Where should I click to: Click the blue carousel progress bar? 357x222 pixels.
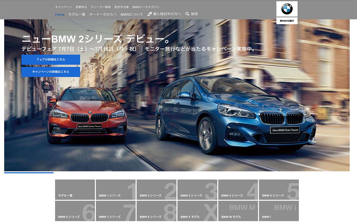point(29,173)
